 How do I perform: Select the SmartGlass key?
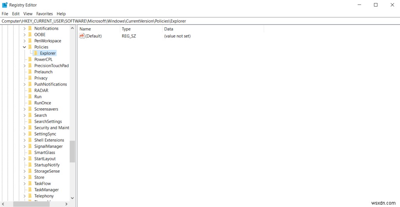pyautogui.click(x=45, y=152)
